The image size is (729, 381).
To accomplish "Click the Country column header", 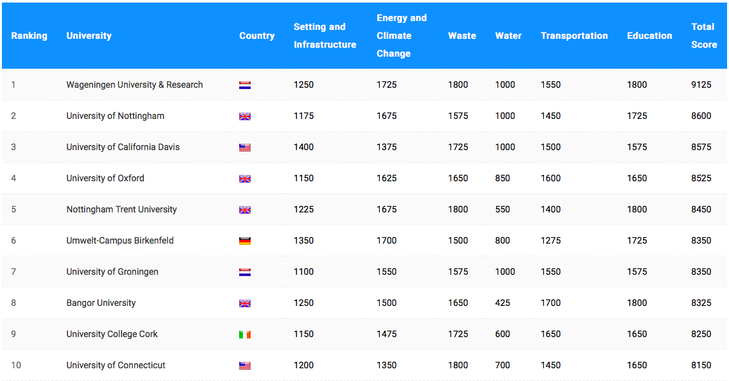I will coord(256,36).
